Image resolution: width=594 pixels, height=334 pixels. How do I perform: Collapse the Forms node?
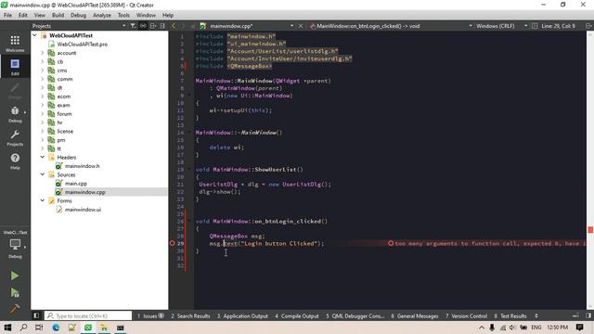(x=43, y=200)
